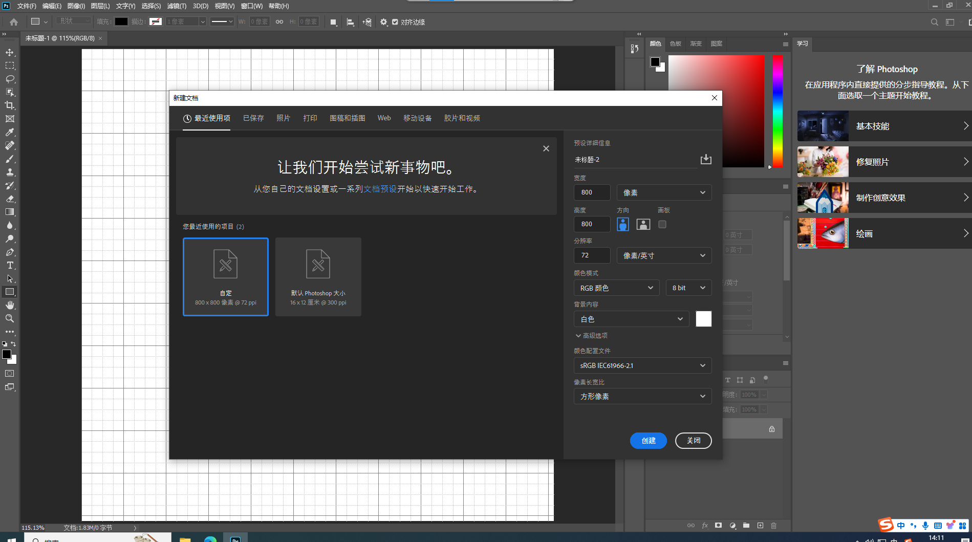Click the rainbow hue slider
The width and height of the screenshot is (972, 542).
777,111
